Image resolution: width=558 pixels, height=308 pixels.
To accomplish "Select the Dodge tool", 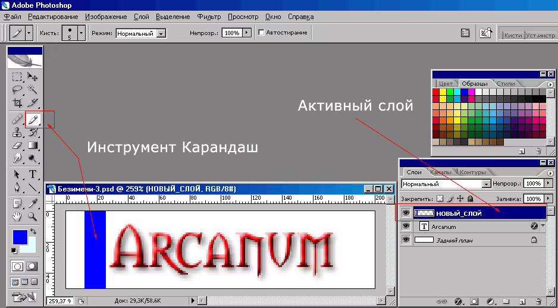I will [33, 158].
